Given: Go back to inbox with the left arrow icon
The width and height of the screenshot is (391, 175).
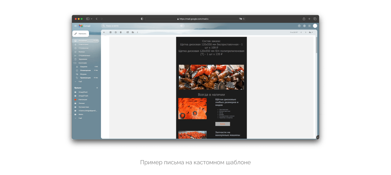Looking at the screenshot, I should (x=104, y=32).
